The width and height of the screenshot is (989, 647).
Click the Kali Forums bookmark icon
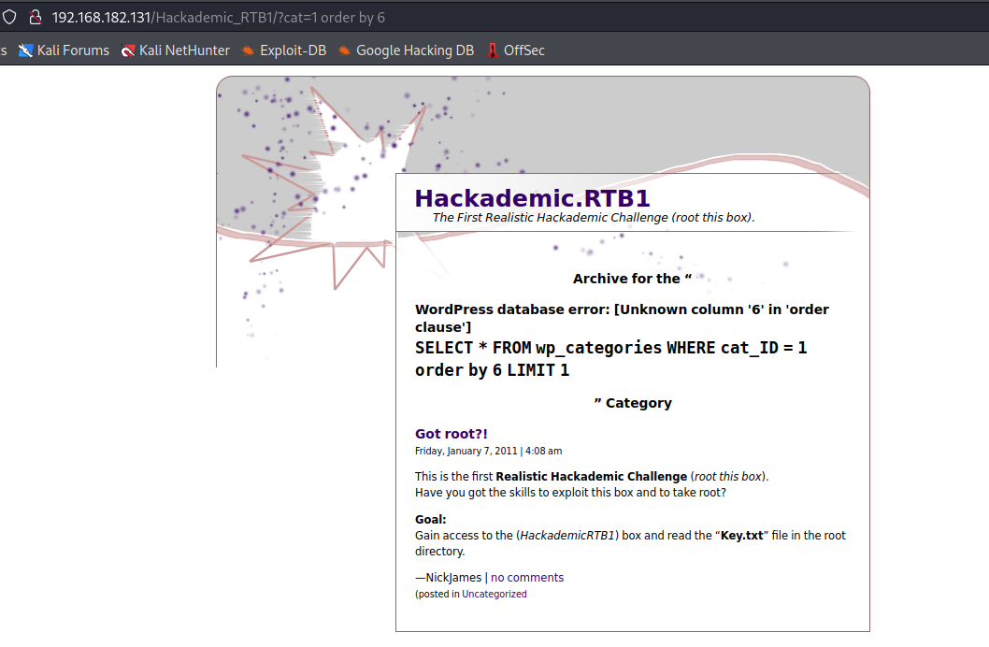(x=25, y=50)
